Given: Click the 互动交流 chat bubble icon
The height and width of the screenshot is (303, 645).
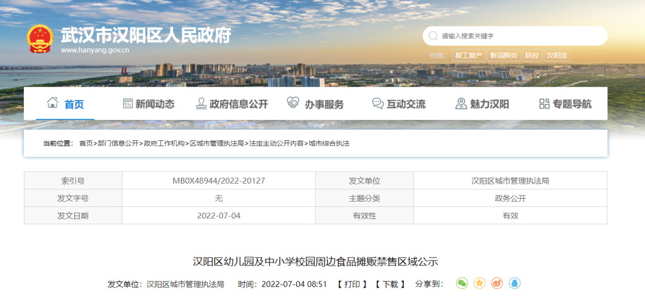Looking at the screenshot, I should click(x=377, y=104).
